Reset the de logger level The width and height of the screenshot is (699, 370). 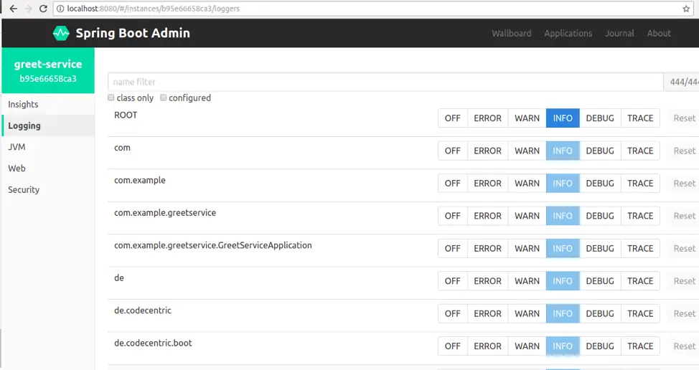click(x=685, y=281)
